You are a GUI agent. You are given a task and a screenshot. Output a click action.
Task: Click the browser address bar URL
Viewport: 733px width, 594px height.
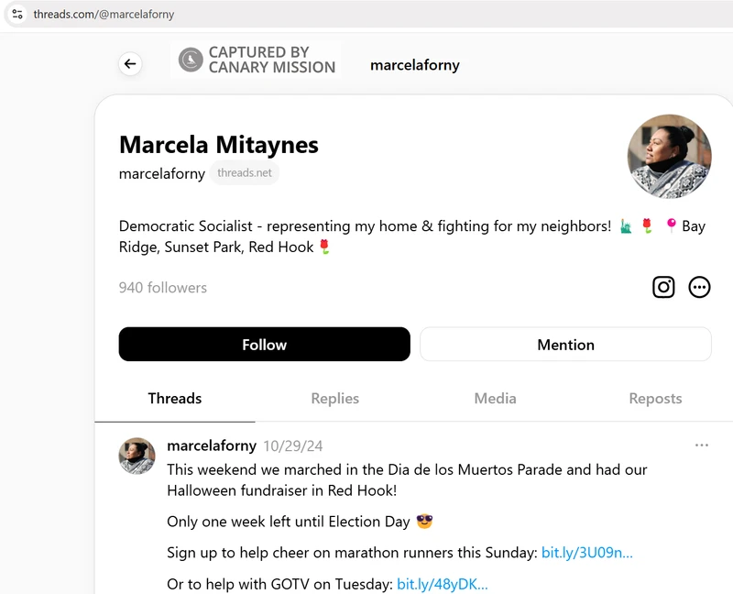[104, 15]
